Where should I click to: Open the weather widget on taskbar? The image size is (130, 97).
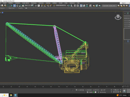pyautogui.click(x=122, y=95)
